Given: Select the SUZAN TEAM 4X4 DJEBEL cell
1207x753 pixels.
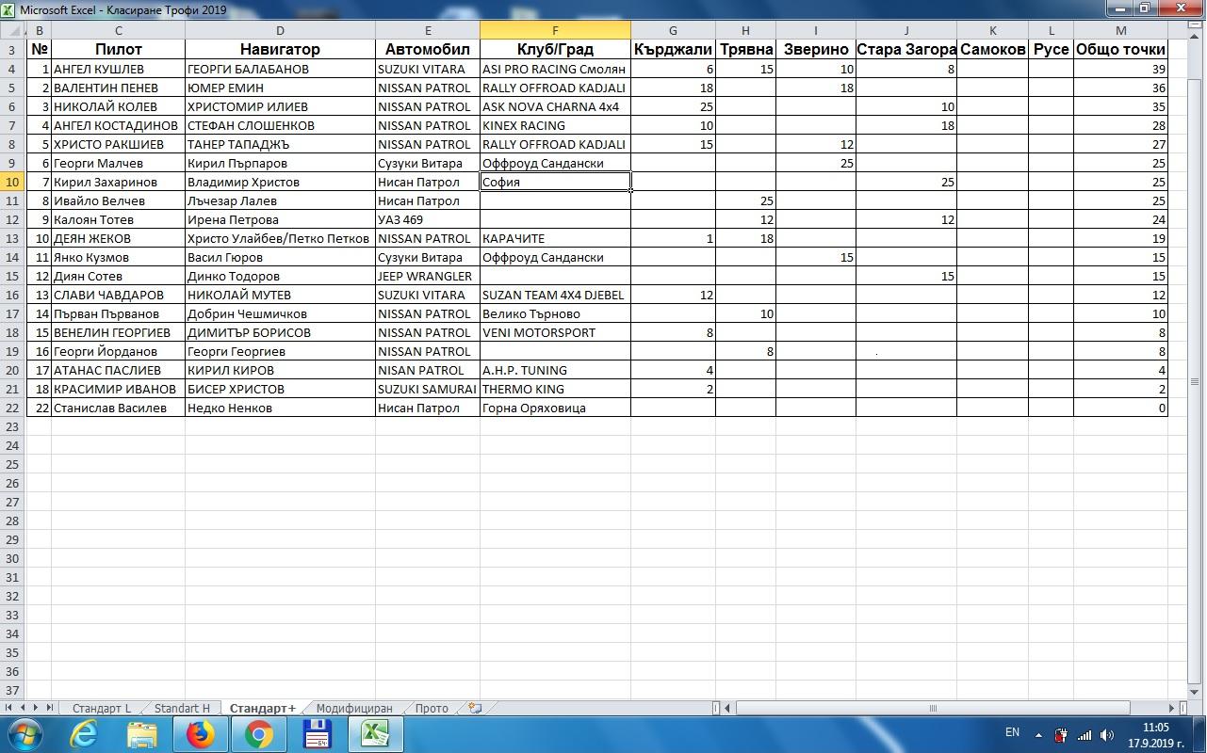Looking at the screenshot, I should 555,295.
